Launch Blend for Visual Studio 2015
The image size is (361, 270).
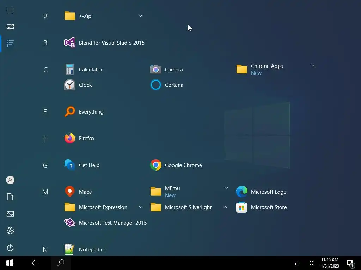click(x=104, y=43)
